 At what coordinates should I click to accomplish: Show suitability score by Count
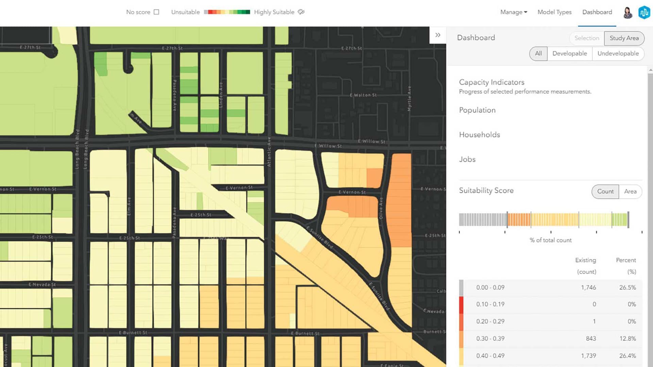tap(605, 191)
